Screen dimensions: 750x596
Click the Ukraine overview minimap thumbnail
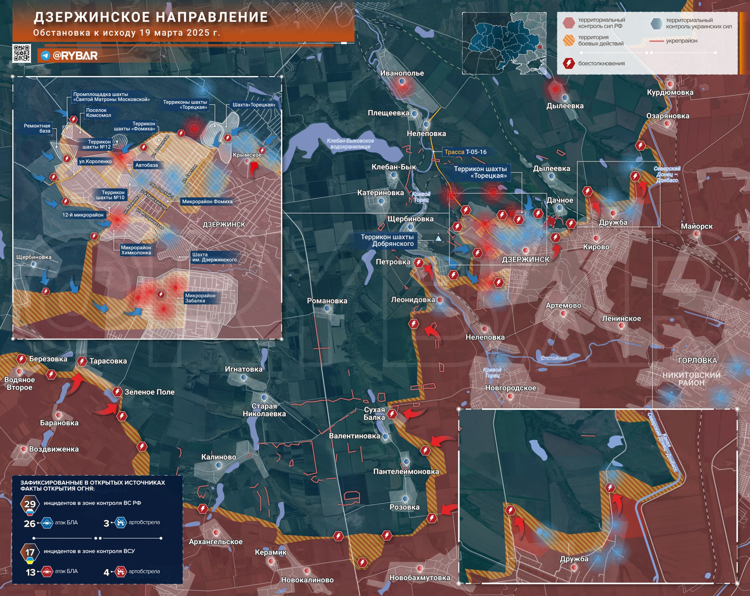click(504, 43)
